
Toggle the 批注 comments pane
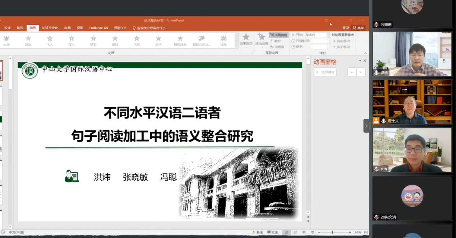(x=273, y=232)
